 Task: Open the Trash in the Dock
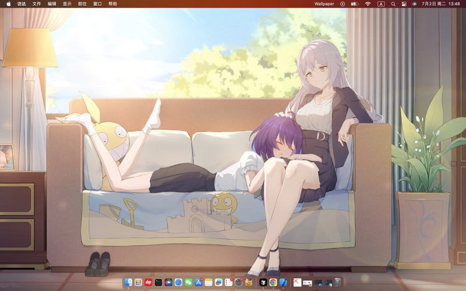point(337,282)
